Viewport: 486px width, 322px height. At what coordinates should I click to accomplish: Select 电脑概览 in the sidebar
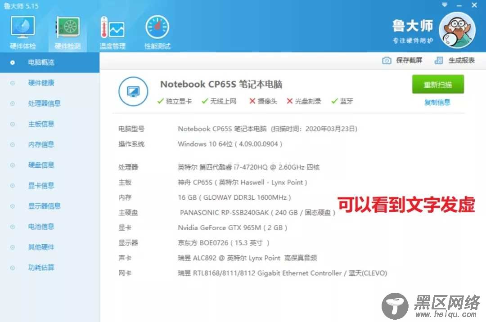(49, 63)
